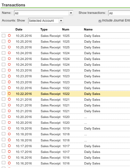The image size is (130, 168).
Task: Click the red circle on the lower 10.18.2016 row
Action: 9,140
